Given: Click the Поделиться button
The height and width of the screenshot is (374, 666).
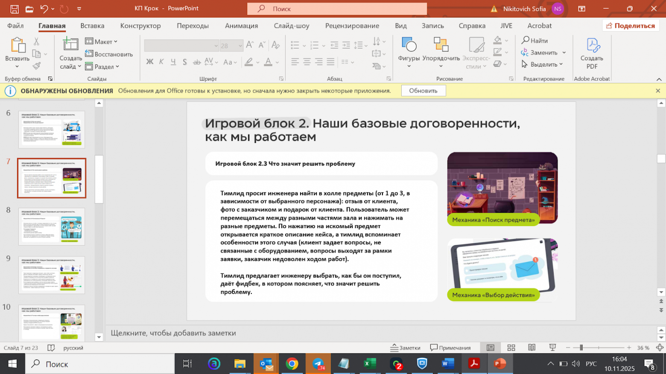Looking at the screenshot, I should [631, 25].
